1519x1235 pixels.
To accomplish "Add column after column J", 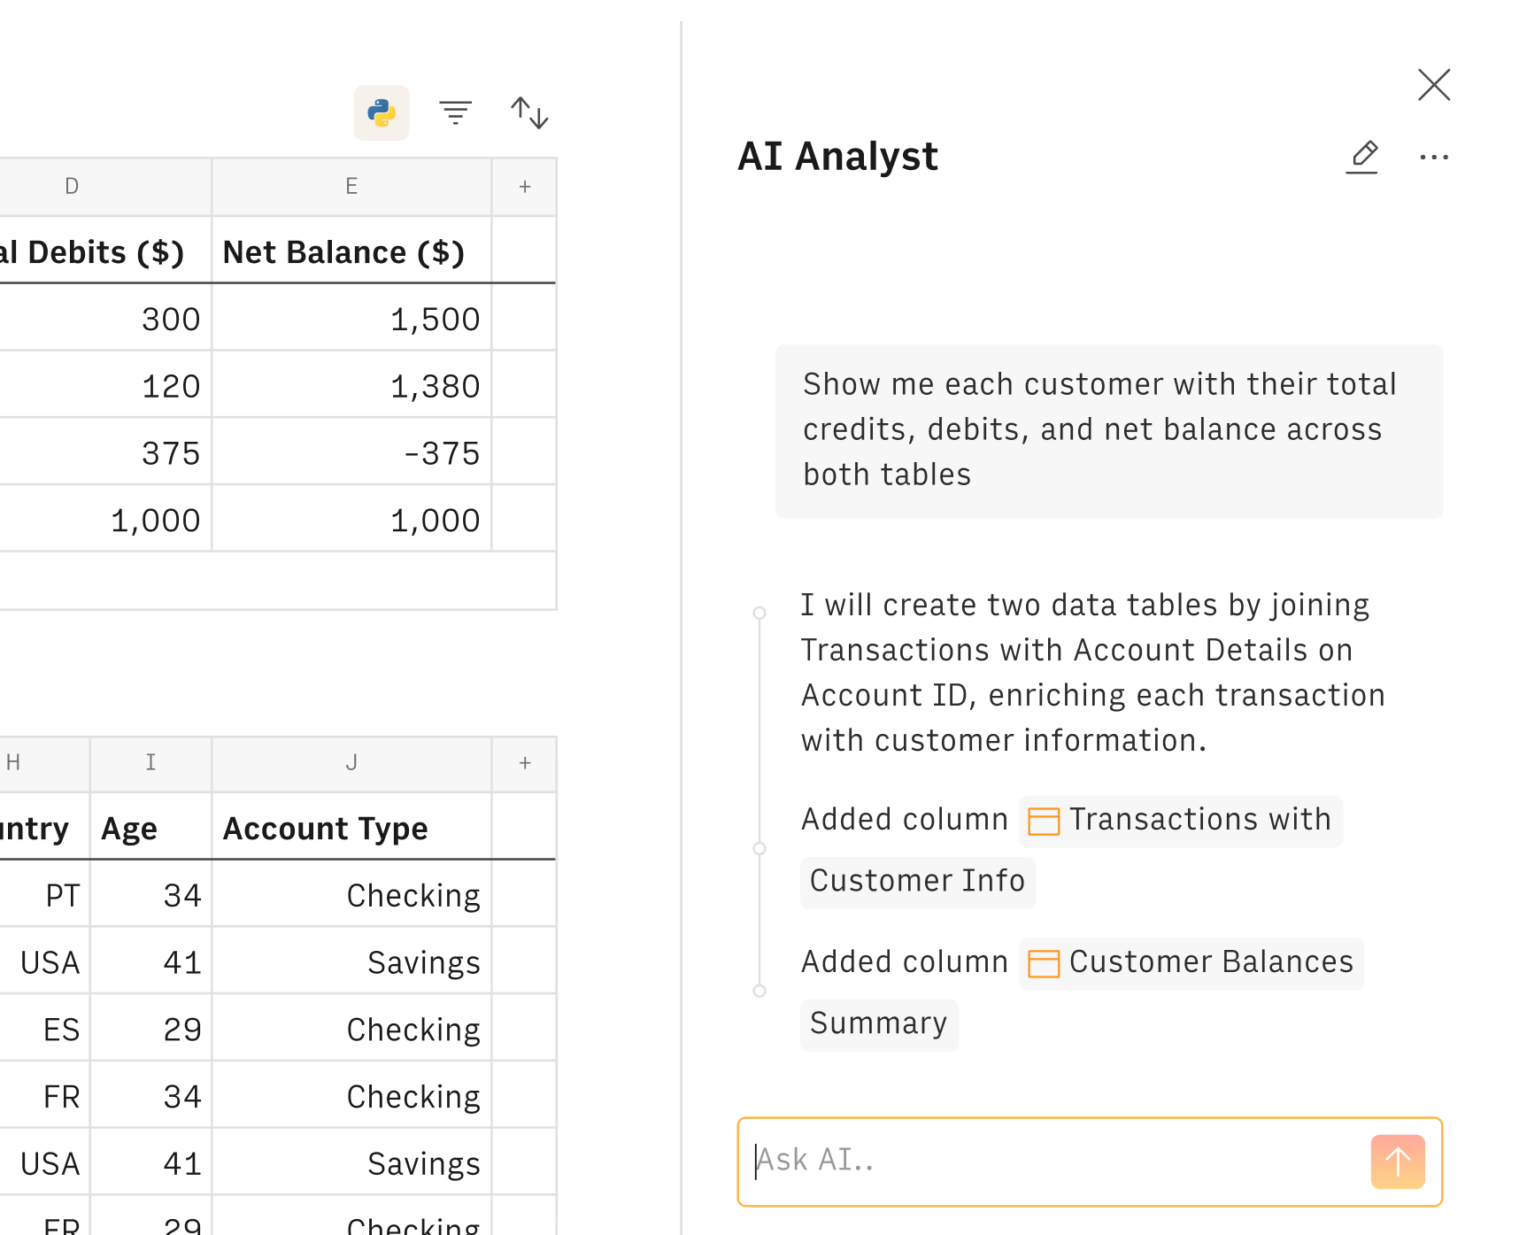I will [525, 763].
